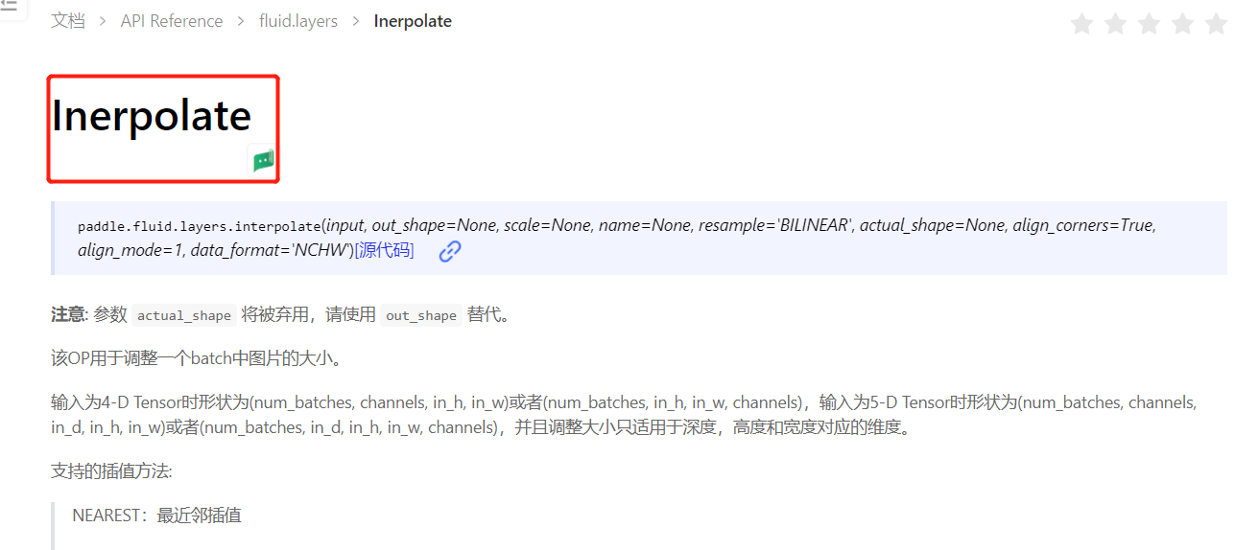This screenshot has height=550, width=1235.
Task: Rate the page five stars
Action: tap(1216, 24)
